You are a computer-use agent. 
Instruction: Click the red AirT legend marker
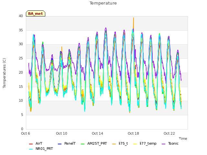pyautogui.click(x=31, y=144)
